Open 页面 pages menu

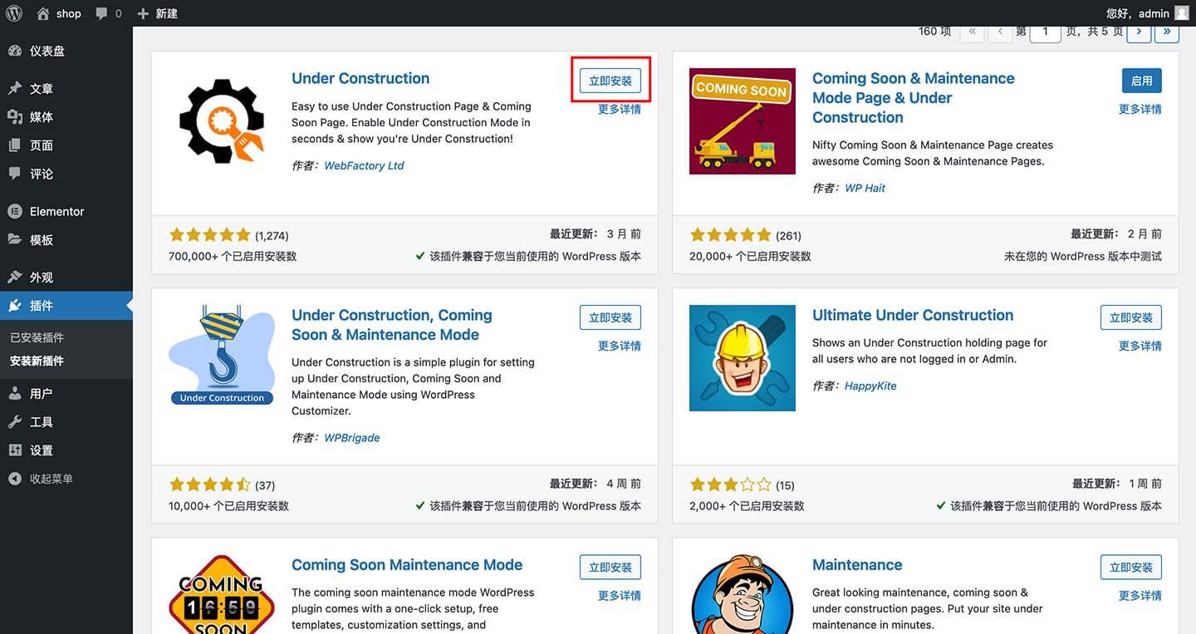click(x=66, y=145)
